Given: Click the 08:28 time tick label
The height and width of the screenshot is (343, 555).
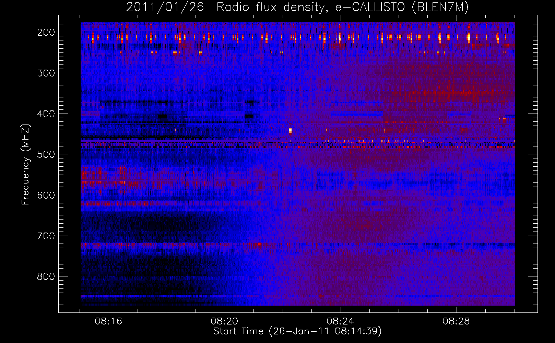Looking at the screenshot, I should [x=456, y=321].
